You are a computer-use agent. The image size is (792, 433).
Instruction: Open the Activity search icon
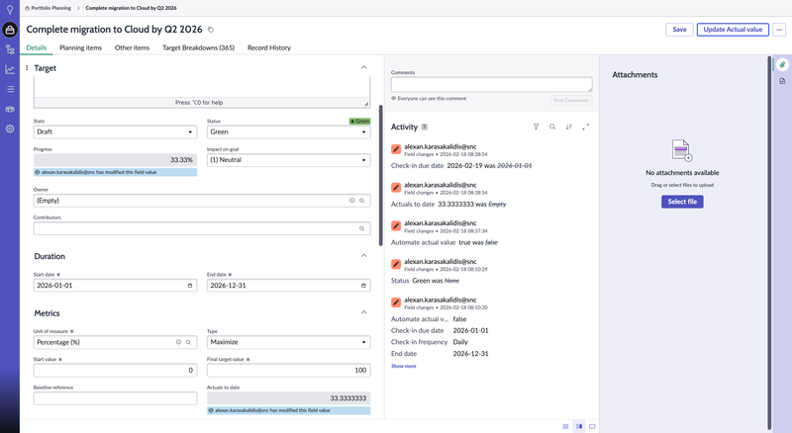click(552, 127)
